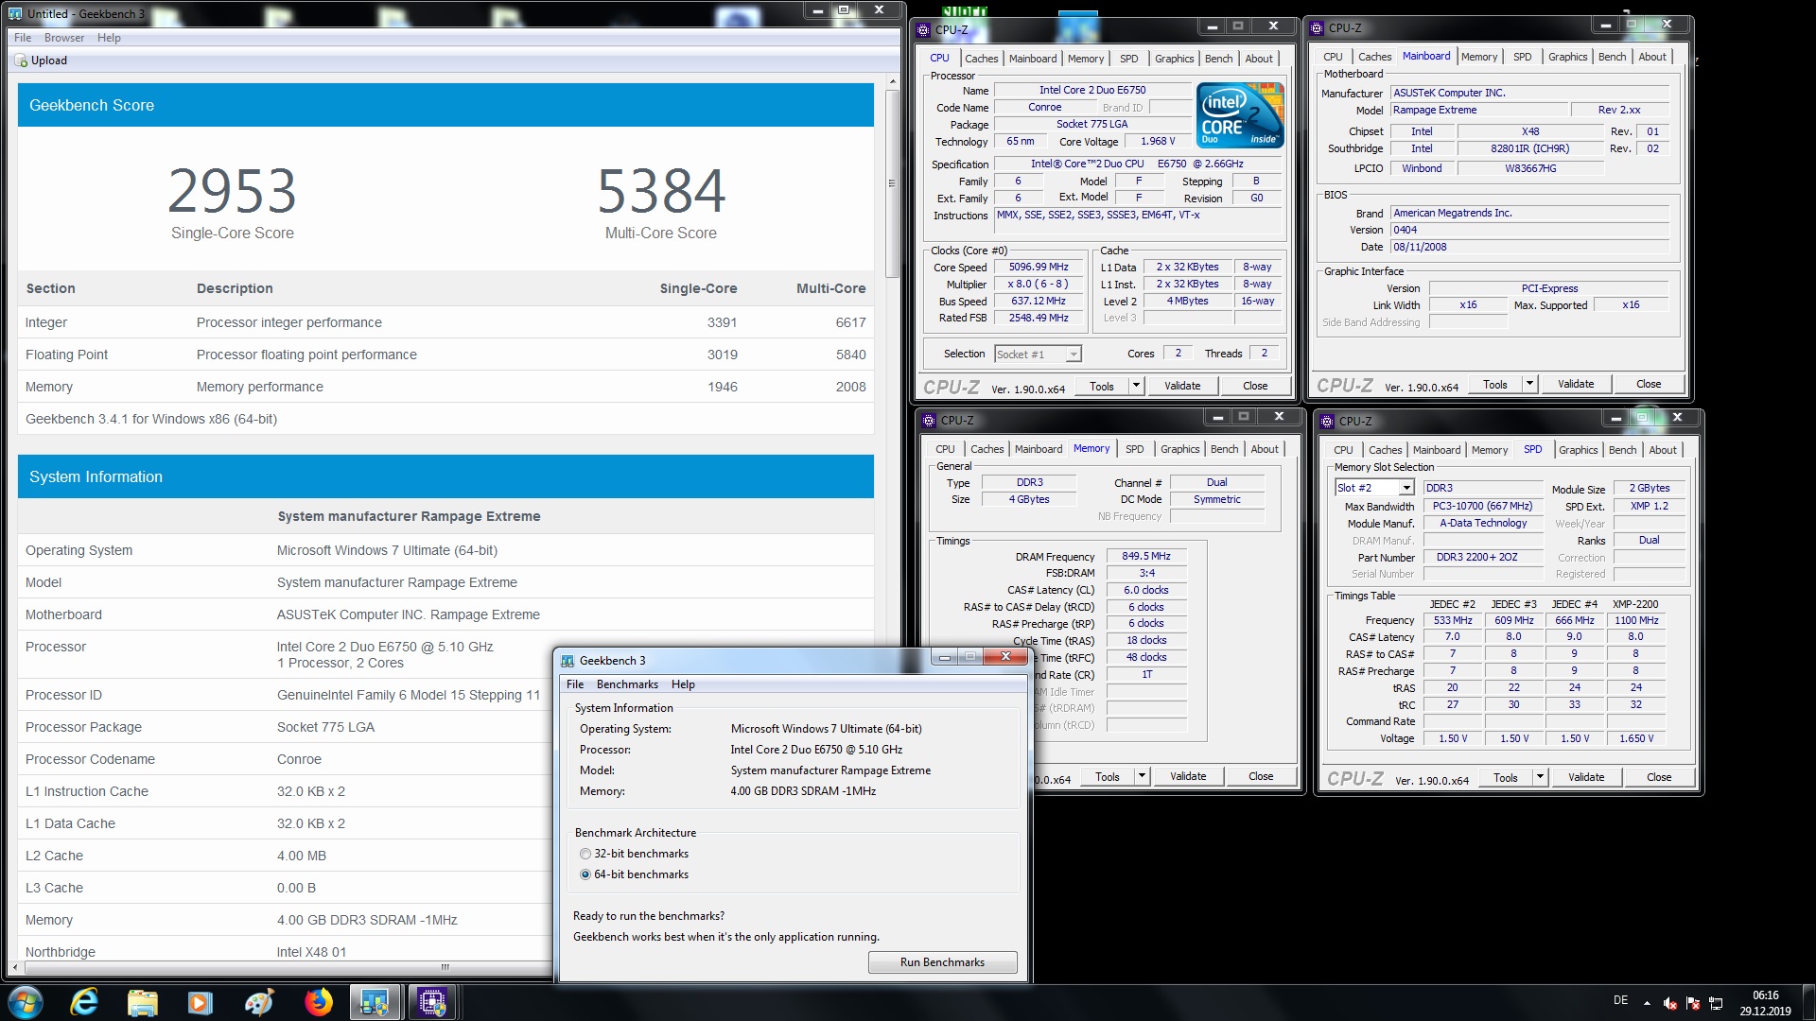1816x1021 pixels.
Task: Switch to the Bench tab in the mainboard CPU-Z window
Action: [x=1612, y=57]
